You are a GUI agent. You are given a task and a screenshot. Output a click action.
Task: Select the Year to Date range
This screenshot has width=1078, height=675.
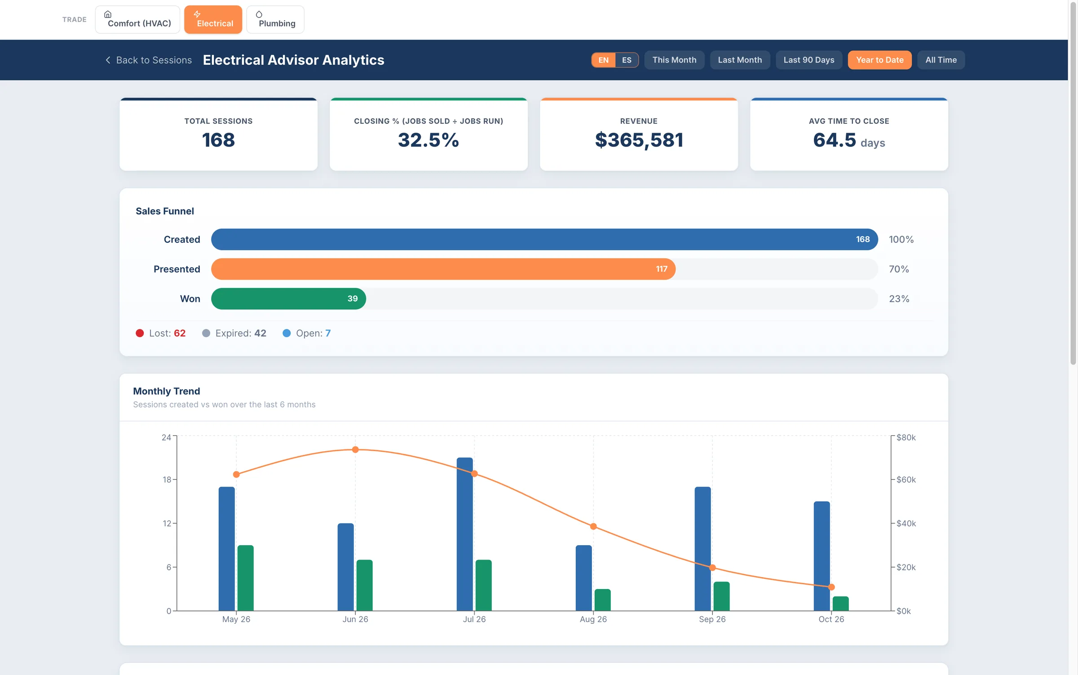[x=879, y=60]
